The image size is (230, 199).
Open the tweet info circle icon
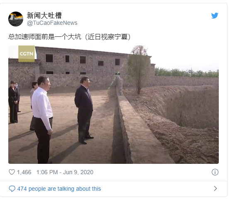coord(215,172)
